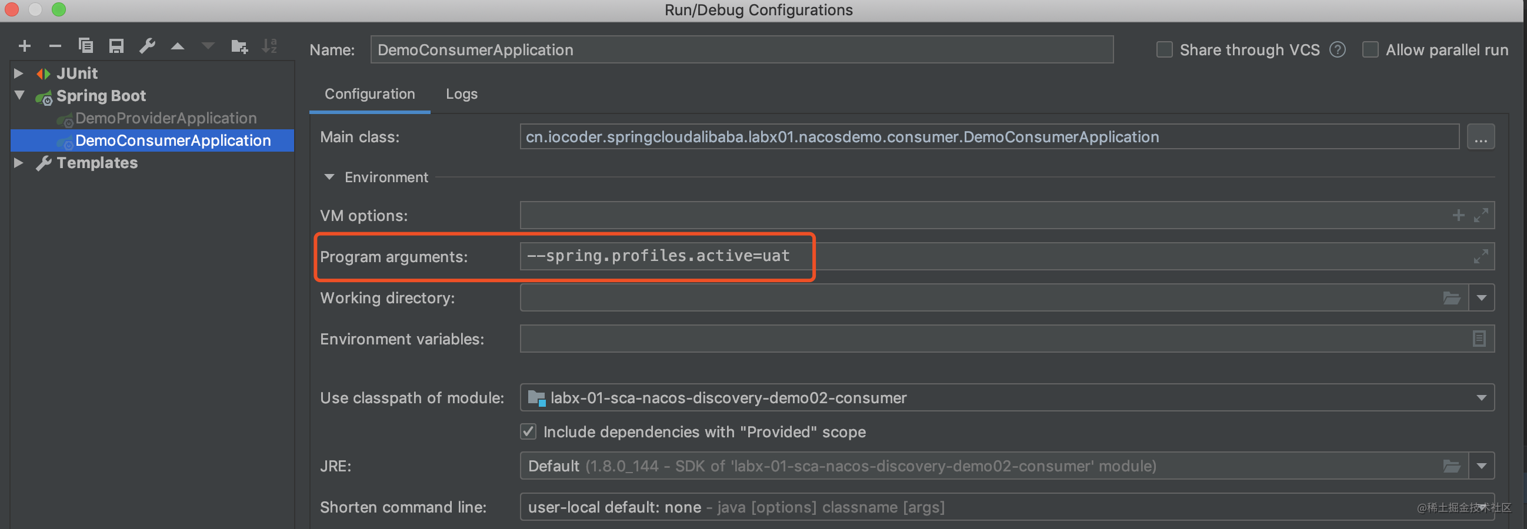Copy configuration icon in toolbar
1527x529 pixels.
[86, 46]
